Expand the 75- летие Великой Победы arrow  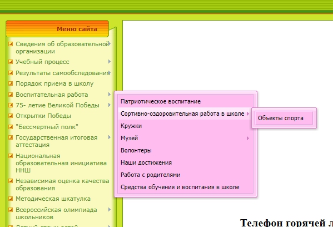pos(110,105)
